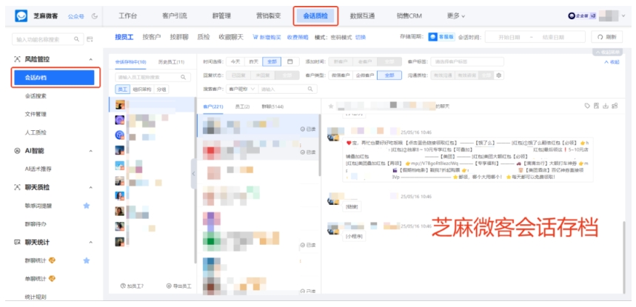The image size is (636, 307).
Task: Click the 新增购买 shopping cart icon
Action: tap(255, 36)
